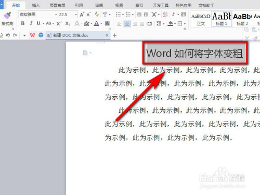Open the numbered list dropdown arrow
The width and height of the screenshot is (260, 195).
coord(133,15)
